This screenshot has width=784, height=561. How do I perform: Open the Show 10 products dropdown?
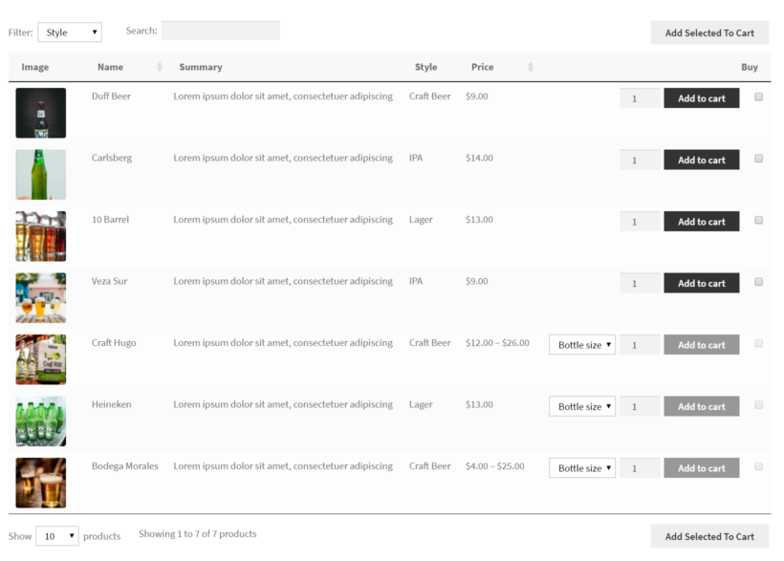coord(56,536)
